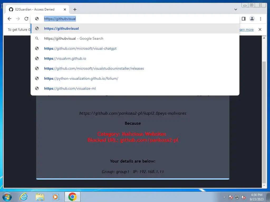
Task: Toggle the browser side panel
Action: [x=243, y=19]
